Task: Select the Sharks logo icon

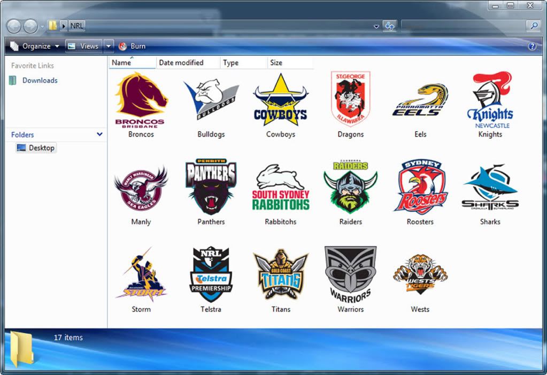Action: click(x=490, y=187)
